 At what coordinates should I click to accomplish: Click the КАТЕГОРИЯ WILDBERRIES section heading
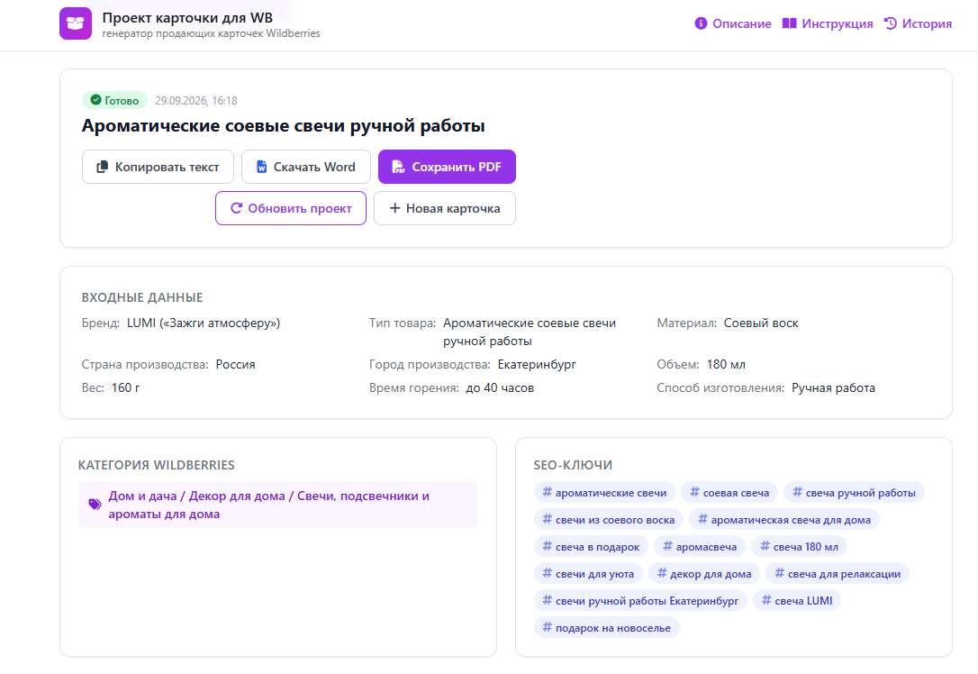coord(156,465)
